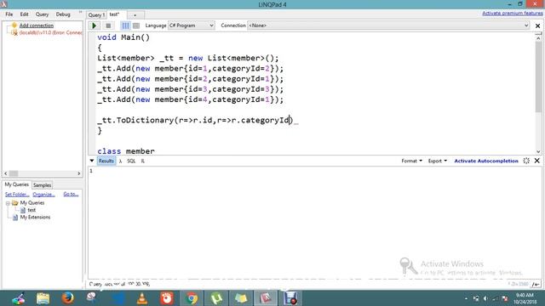The width and height of the screenshot is (545, 306).
Task: Open Firefox from the taskbar
Action: [x=67, y=298]
